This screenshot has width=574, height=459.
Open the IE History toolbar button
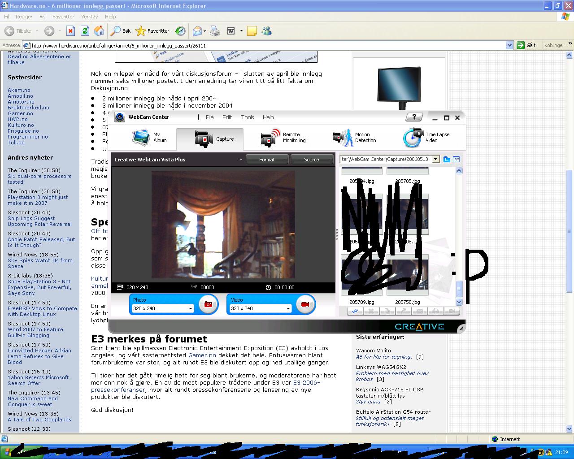[x=180, y=31]
